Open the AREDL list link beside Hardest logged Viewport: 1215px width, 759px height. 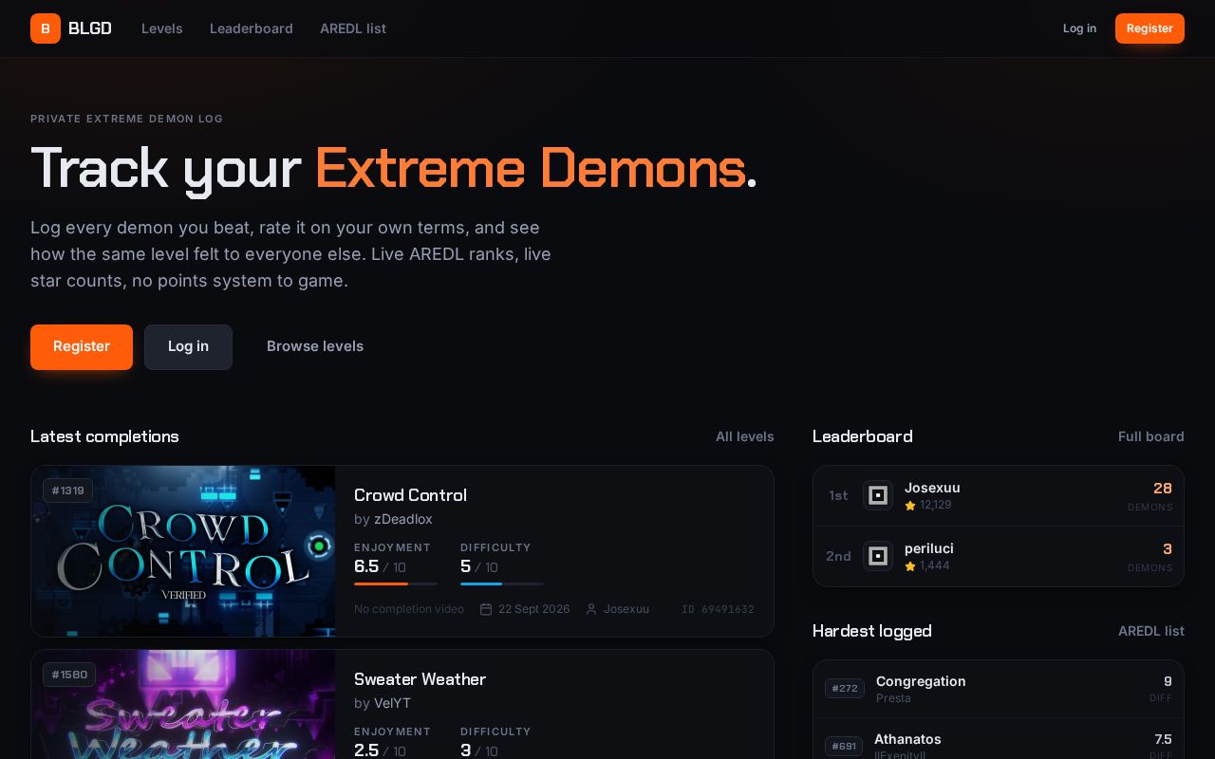coord(1151,631)
